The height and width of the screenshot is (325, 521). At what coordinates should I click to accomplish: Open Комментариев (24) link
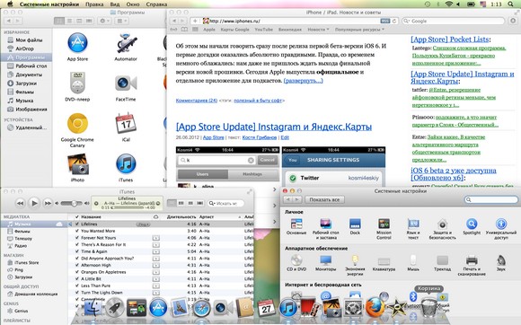click(197, 101)
